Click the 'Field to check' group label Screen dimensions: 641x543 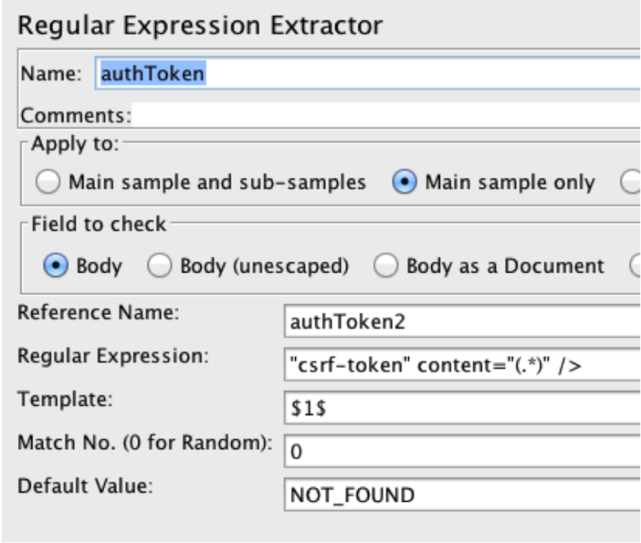tap(99, 224)
